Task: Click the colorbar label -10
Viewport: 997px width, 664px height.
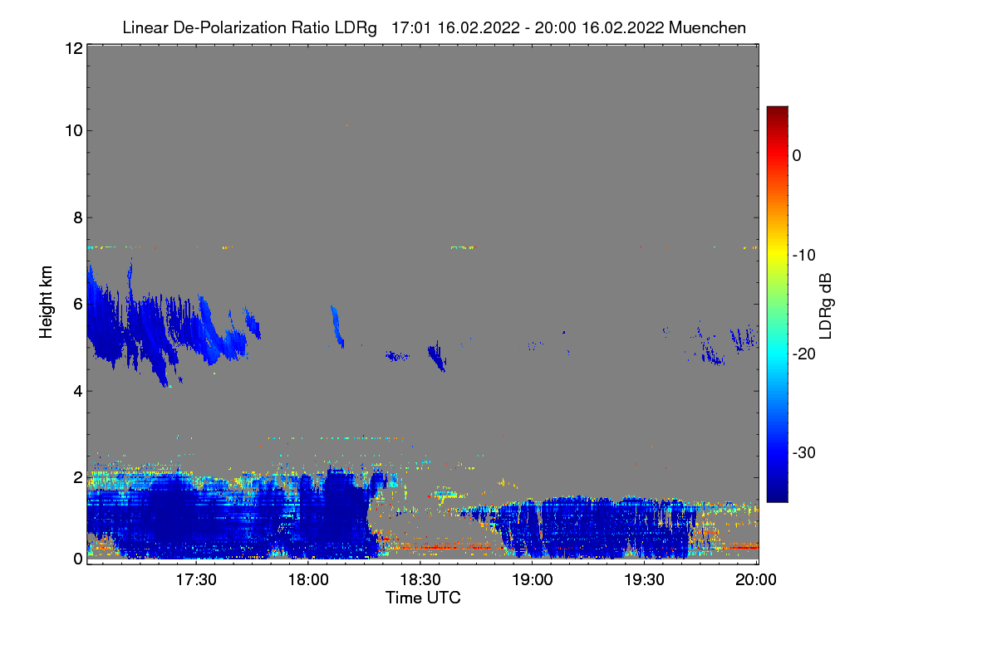Action: [804, 255]
